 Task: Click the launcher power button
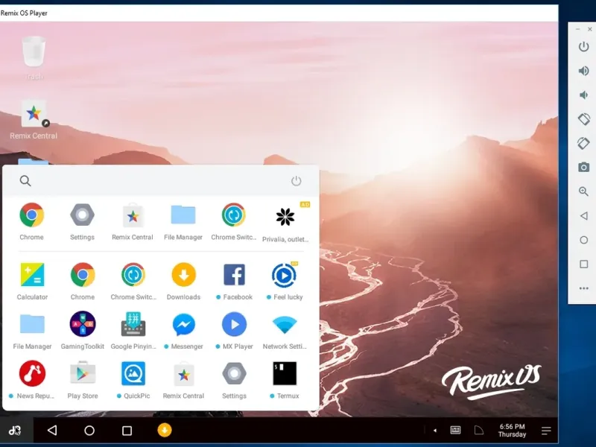[x=296, y=181]
